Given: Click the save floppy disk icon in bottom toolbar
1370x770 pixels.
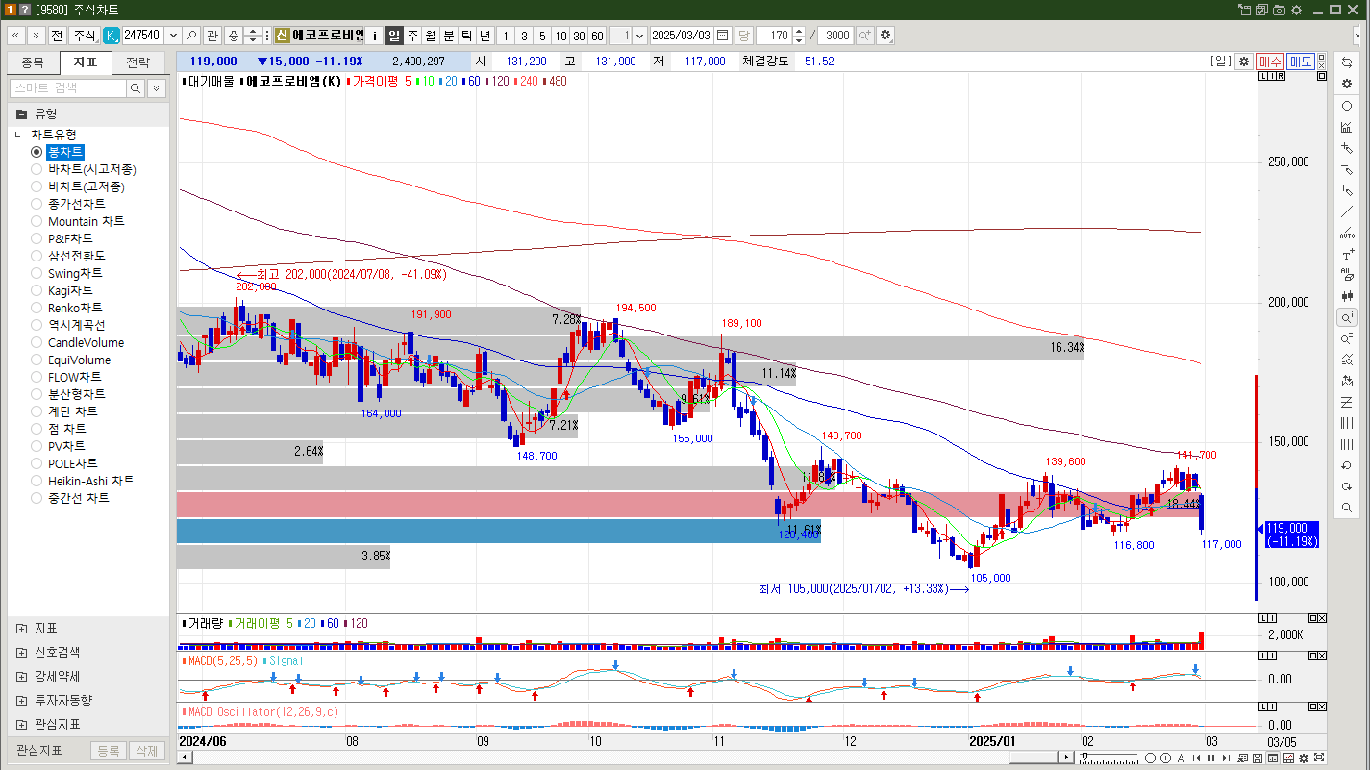Looking at the screenshot, I should point(1258,758).
